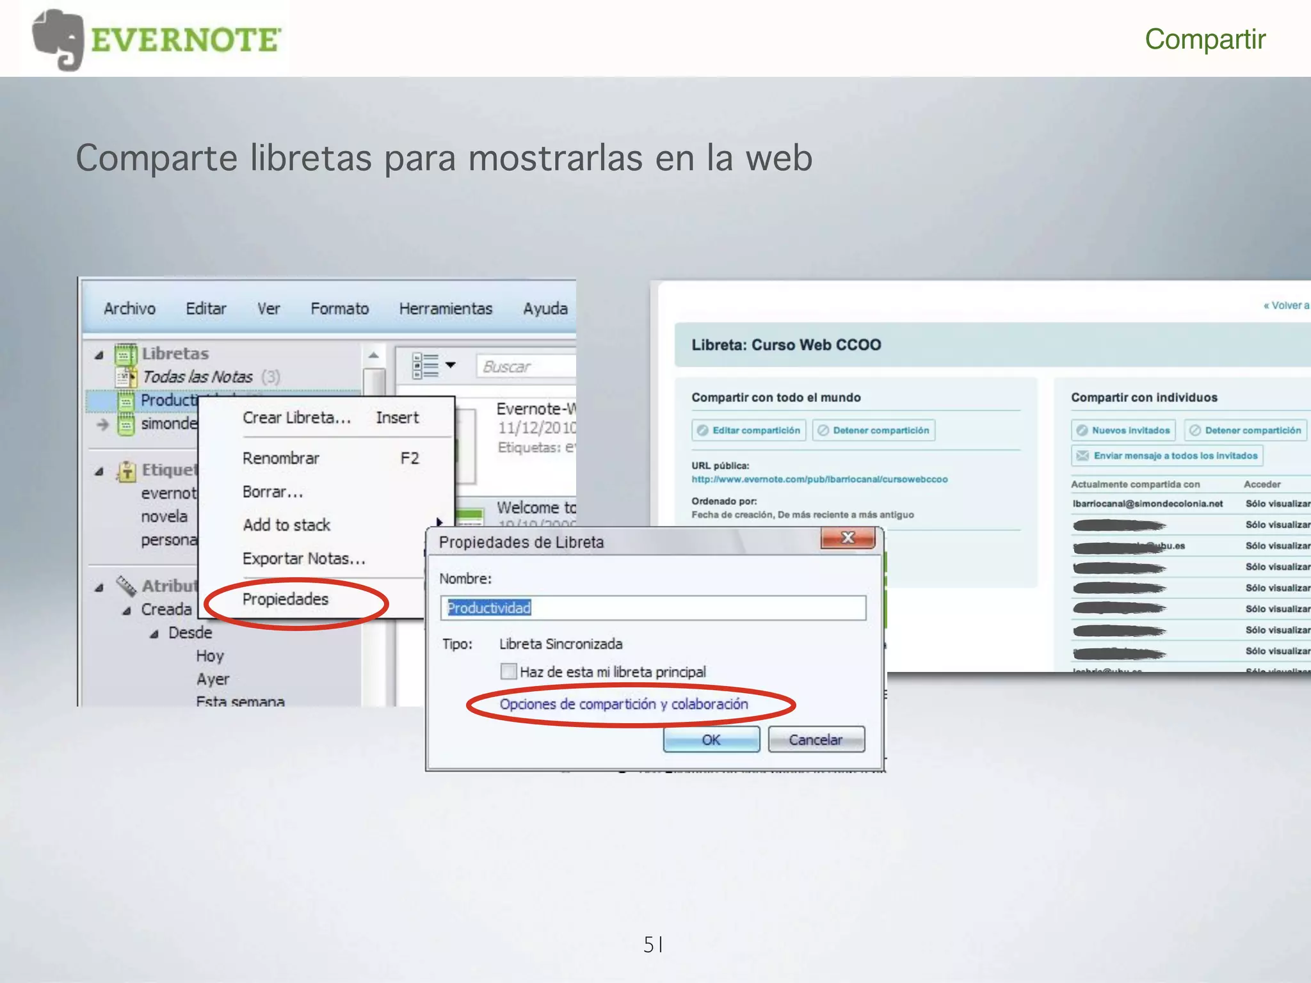The image size is (1311, 983).
Task: Click Enviar mensaje a todos los invitados
Action: 1167,456
